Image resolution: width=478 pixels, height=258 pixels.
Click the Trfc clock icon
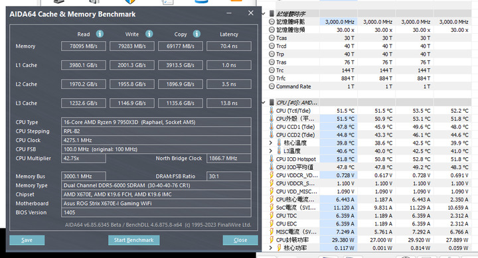point(272,78)
